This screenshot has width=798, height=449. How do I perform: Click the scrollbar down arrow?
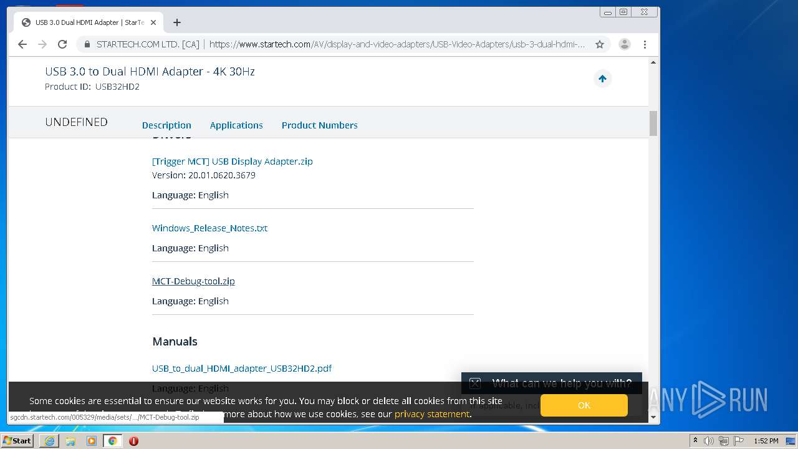[653, 417]
